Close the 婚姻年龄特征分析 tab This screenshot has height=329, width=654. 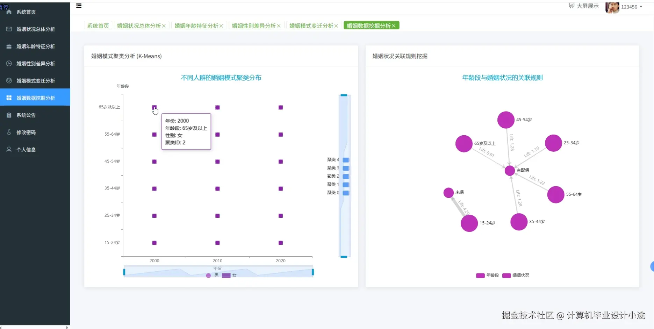(221, 26)
